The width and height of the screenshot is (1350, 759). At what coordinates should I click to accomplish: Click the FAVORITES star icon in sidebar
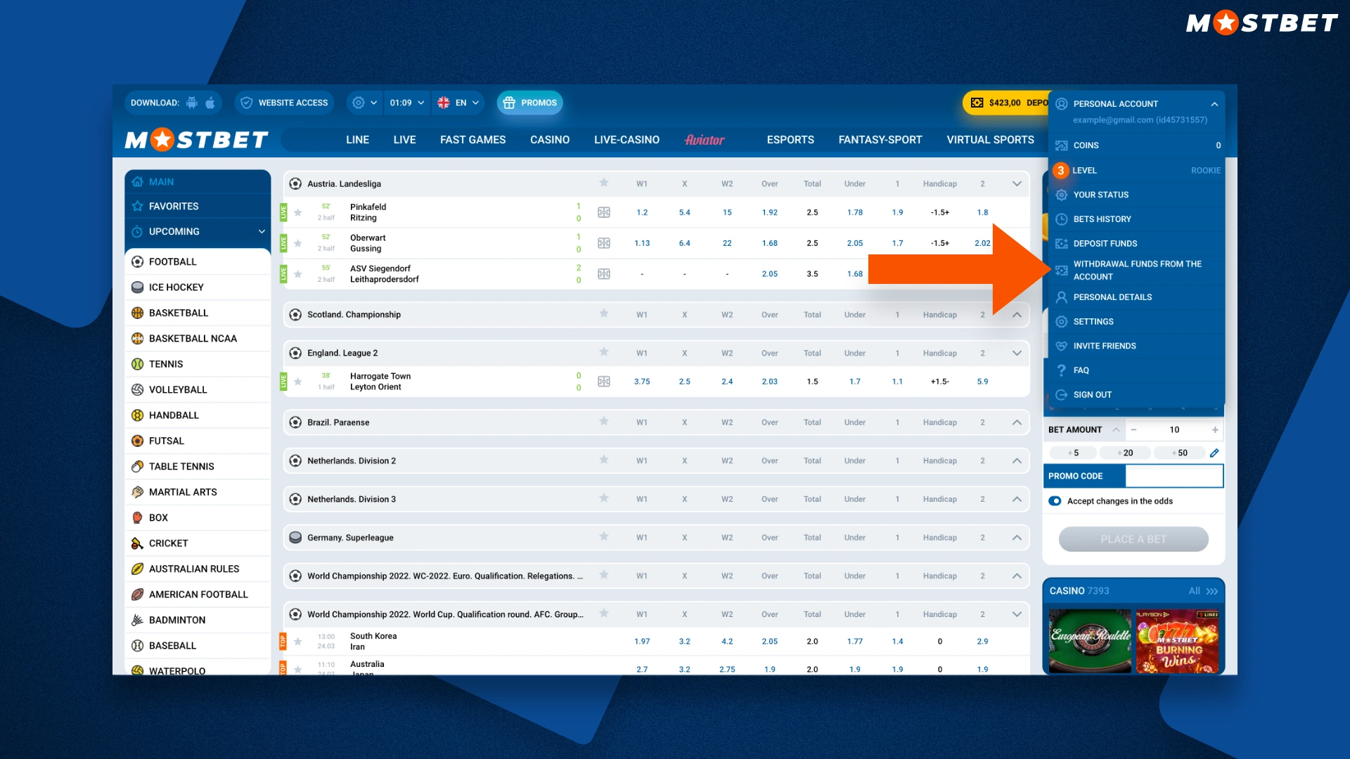(137, 206)
